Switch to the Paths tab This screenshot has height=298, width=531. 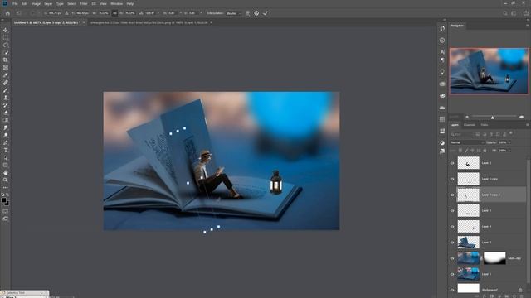click(x=485, y=125)
